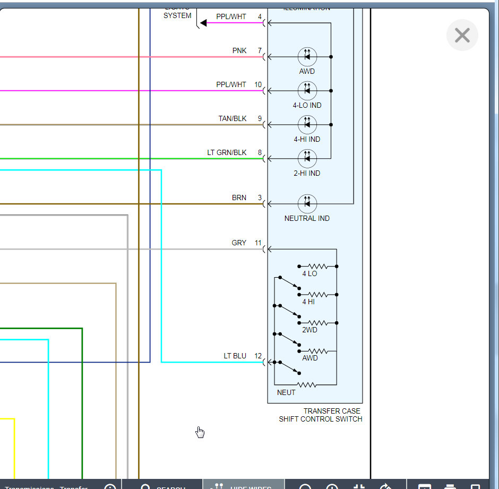Click the 4 HI switch position label

tap(308, 302)
